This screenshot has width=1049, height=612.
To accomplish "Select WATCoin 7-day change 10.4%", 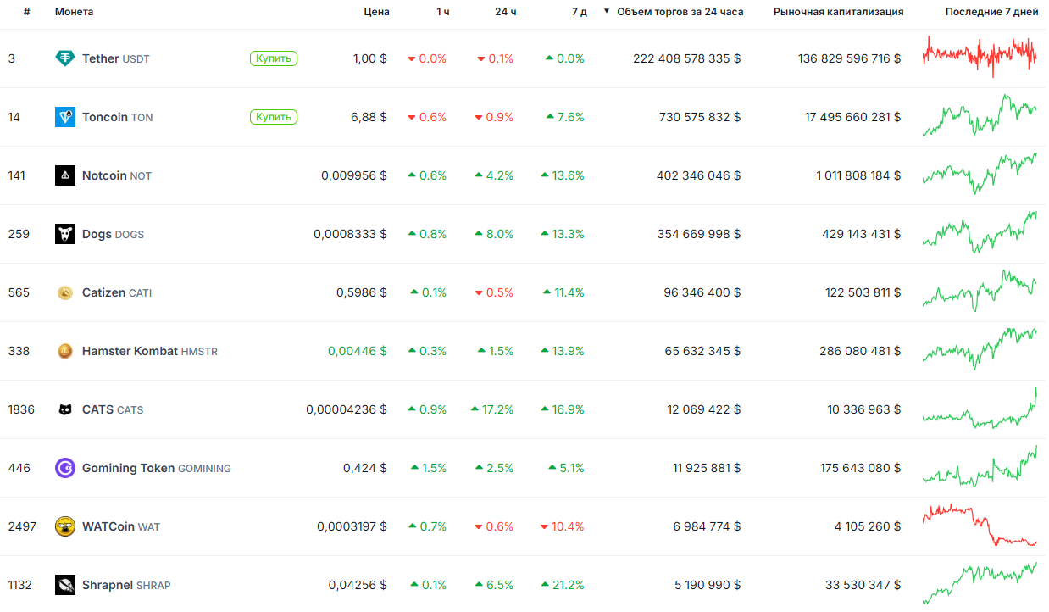I will click(563, 526).
